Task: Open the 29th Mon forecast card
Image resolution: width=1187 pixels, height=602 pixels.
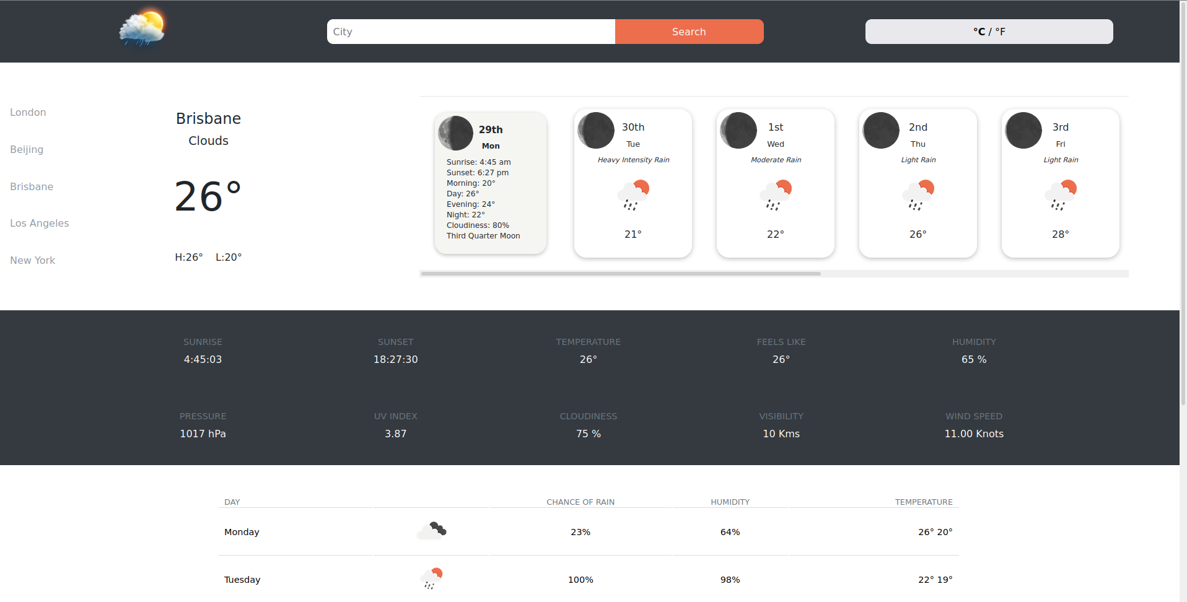Action: (491, 183)
